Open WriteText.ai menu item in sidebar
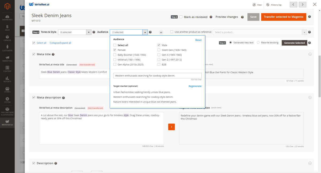This screenshot has width=321, height=173. [7, 123]
